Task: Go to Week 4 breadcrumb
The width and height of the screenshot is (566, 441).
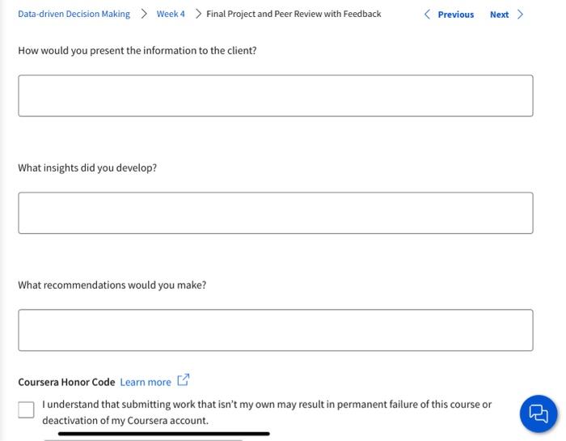Action: [x=171, y=14]
